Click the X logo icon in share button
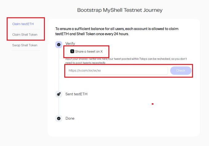The width and height of the screenshot is (209, 146). click(x=72, y=51)
